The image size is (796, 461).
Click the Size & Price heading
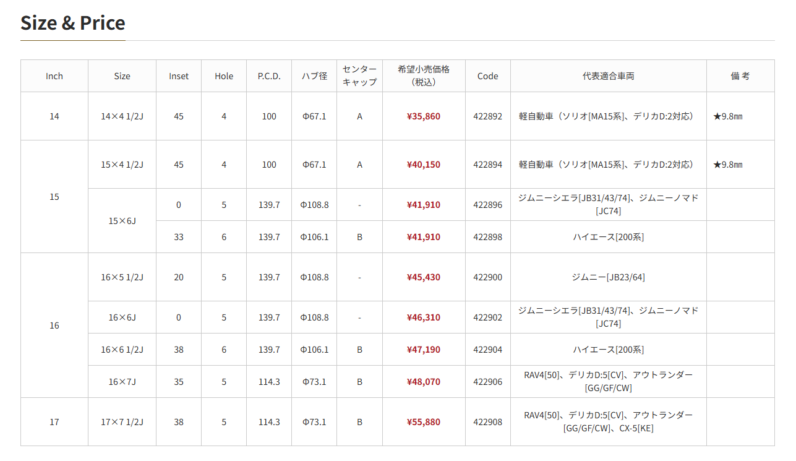pos(73,23)
